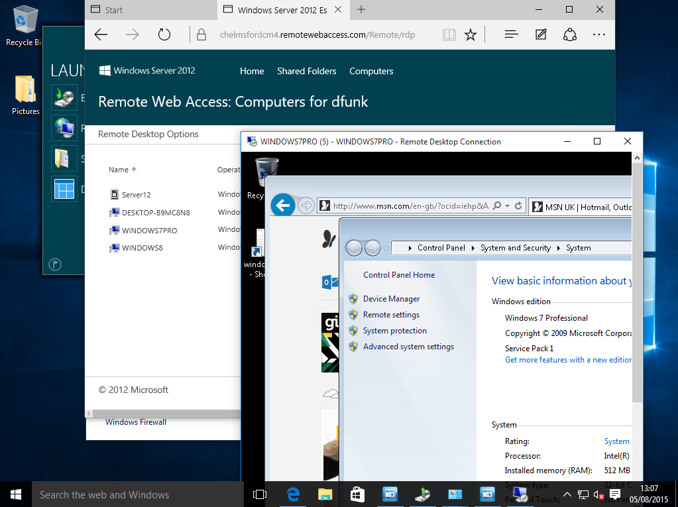Click Remote settings link

click(391, 315)
